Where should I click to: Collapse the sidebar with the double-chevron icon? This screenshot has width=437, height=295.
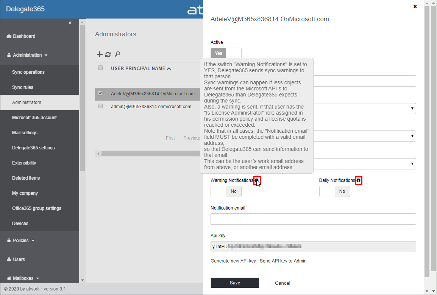click(70, 23)
